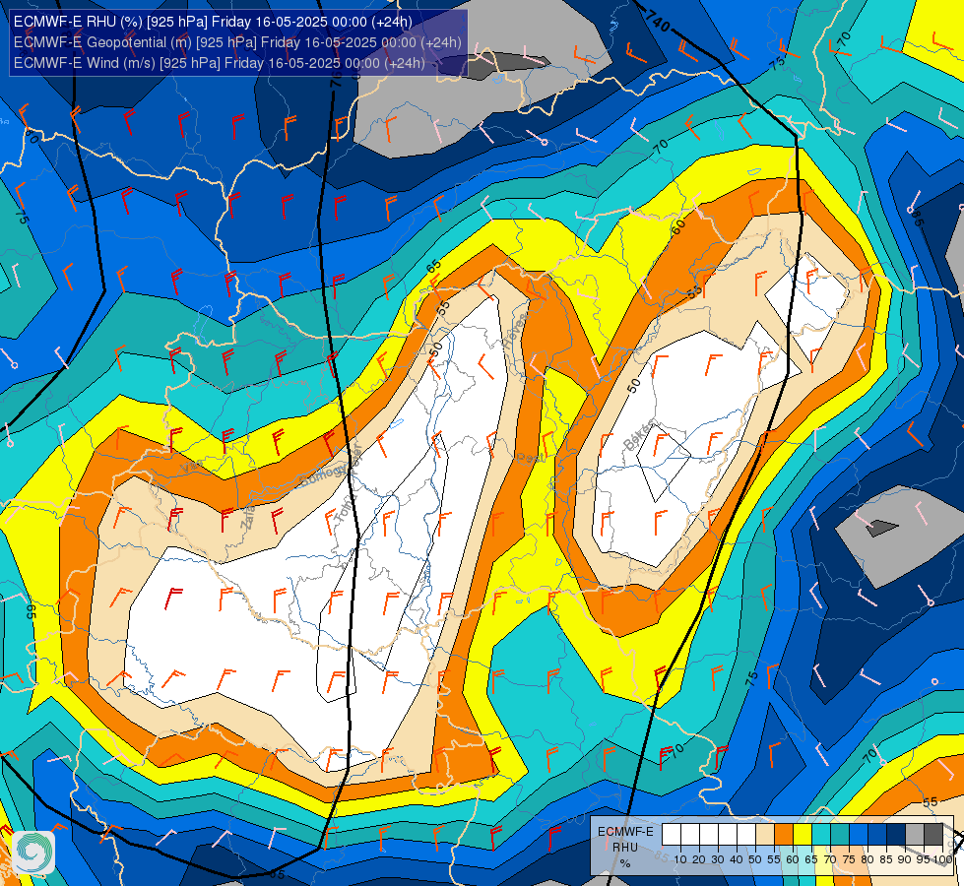The width and height of the screenshot is (964, 886).
Task: Click the legend tick value 30
Action: [x=718, y=859]
